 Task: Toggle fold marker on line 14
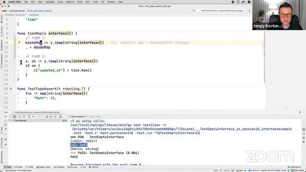click(19, 61)
